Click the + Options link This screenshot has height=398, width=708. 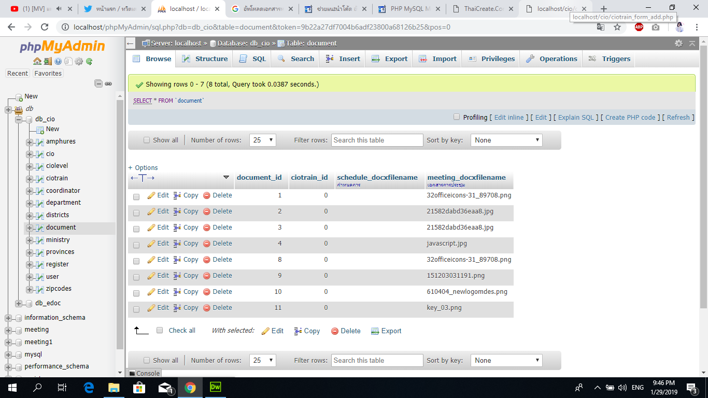[x=143, y=168]
